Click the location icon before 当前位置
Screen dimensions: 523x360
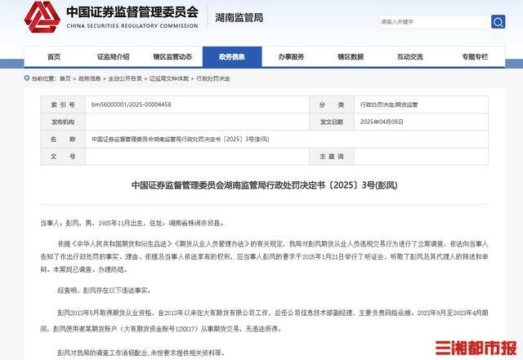tap(26, 78)
